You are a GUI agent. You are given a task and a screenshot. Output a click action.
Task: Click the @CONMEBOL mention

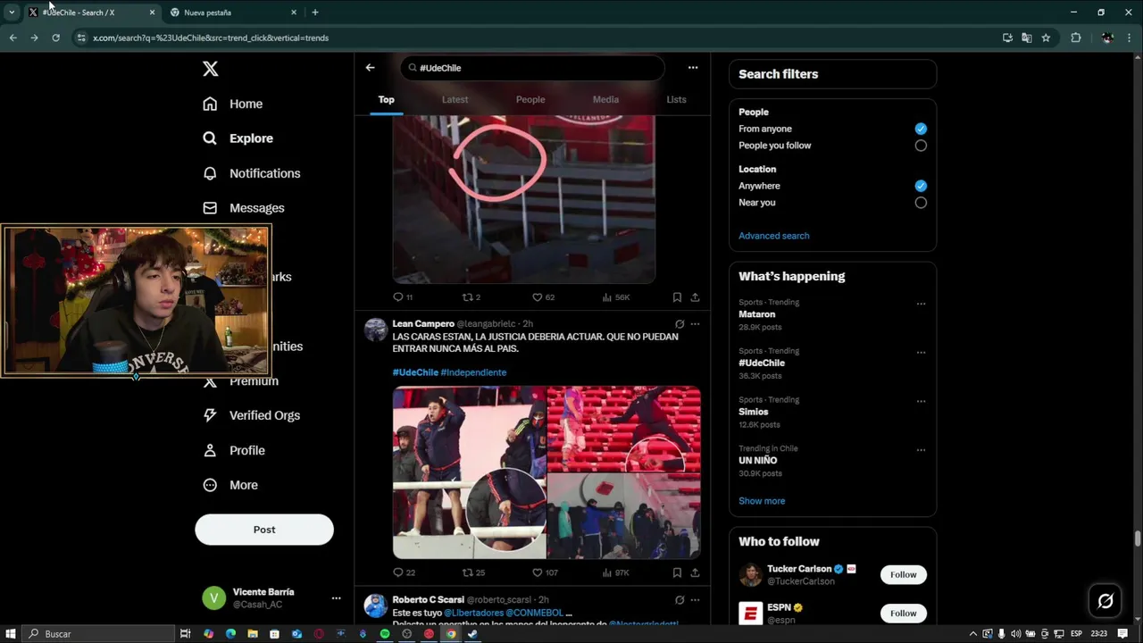(x=534, y=613)
